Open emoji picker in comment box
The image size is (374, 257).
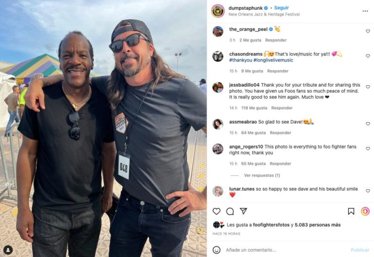tap(216, 250)
